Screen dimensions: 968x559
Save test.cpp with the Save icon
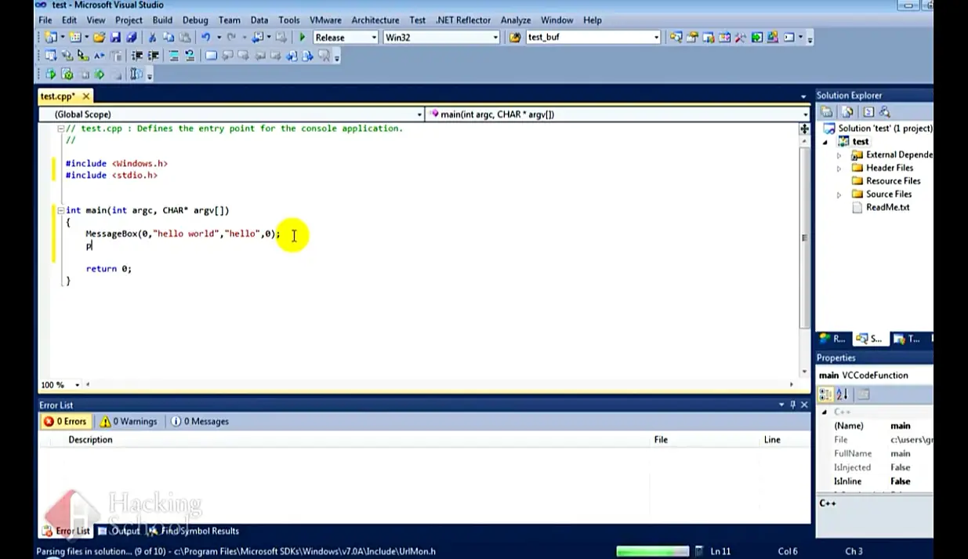tap(115, 37)
